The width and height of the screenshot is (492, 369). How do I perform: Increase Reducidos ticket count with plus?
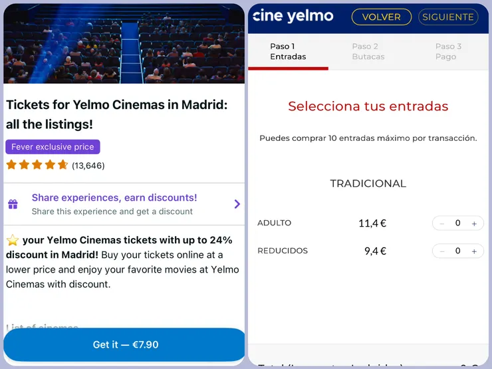click(474, 251)
